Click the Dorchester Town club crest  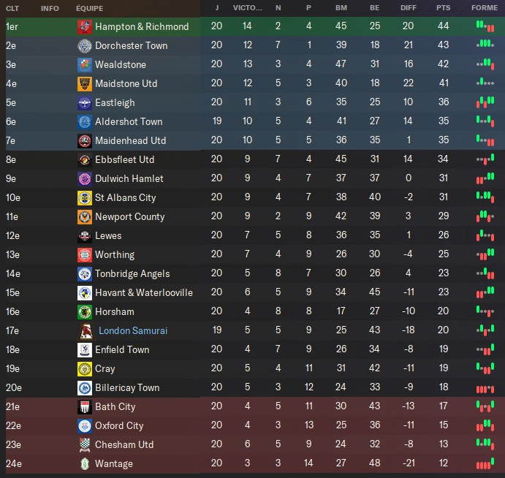[x=85, y=46]
